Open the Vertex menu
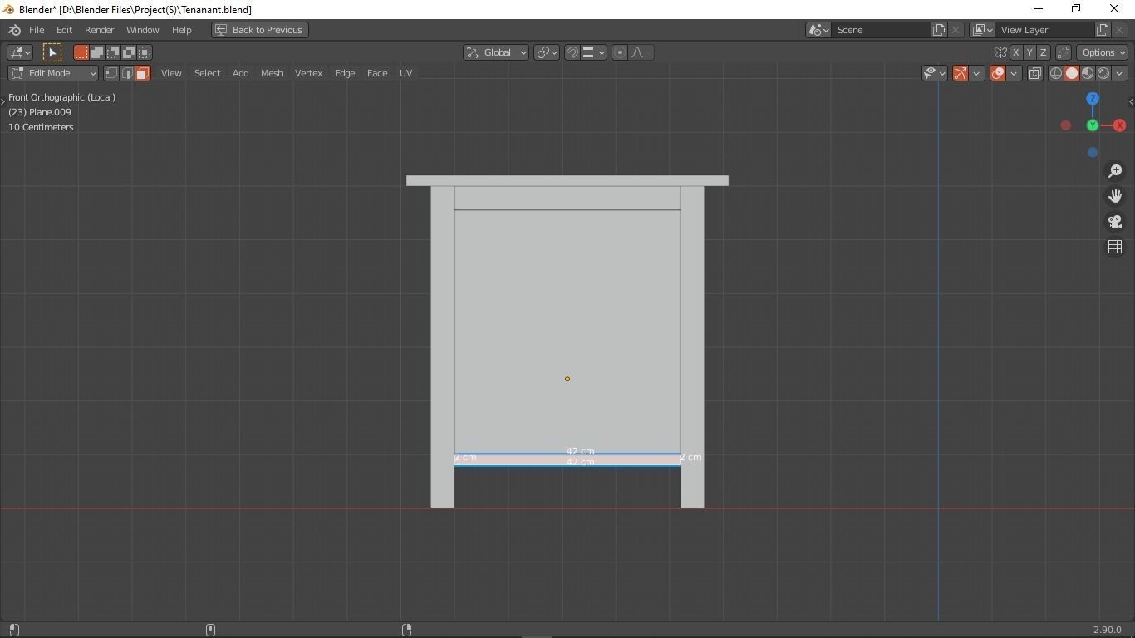 [308, 73]
